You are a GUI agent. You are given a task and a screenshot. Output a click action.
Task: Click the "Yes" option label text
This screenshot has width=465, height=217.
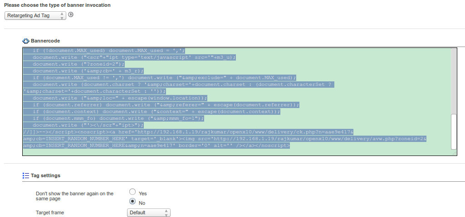point(142,193)
